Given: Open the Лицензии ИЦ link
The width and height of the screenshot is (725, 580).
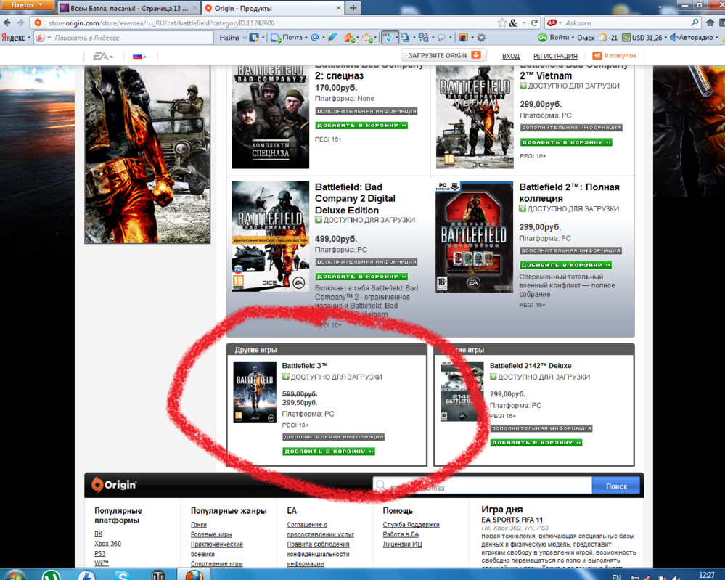Looking at the screenshot, I should tap(402, 544).
